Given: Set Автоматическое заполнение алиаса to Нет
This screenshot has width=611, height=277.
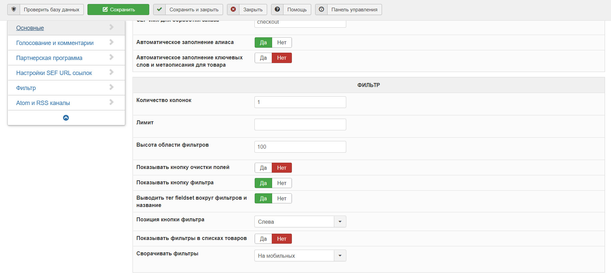Looking at the screenshot, I should [282, 42].
